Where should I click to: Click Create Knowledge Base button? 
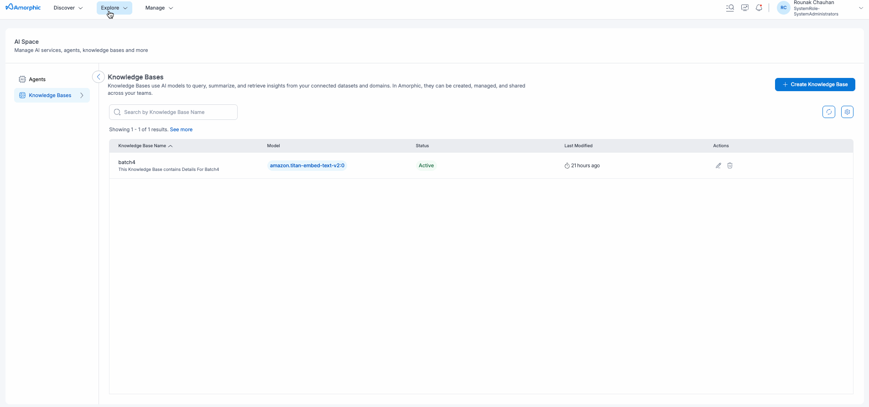click(815, 84)
